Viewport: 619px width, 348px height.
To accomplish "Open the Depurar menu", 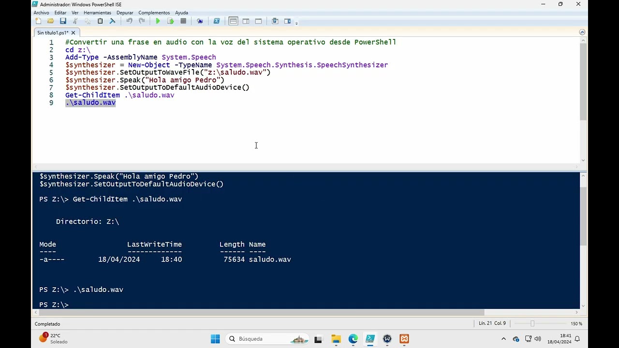I will click(125, 13).
